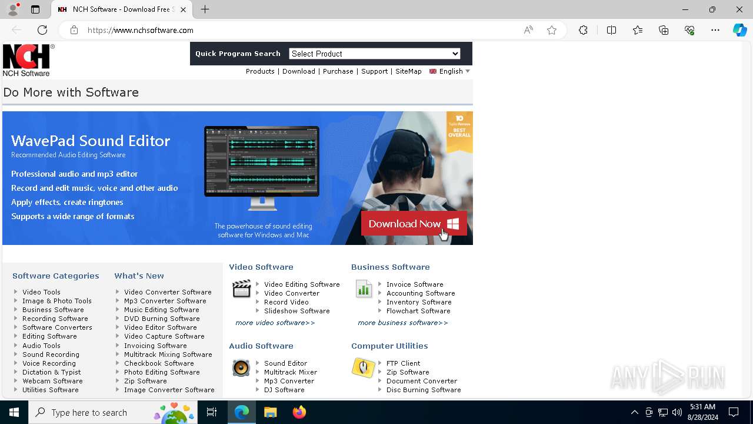Open Flowchart Software link
Screen dimensions: 753x424
click(418, 311)
